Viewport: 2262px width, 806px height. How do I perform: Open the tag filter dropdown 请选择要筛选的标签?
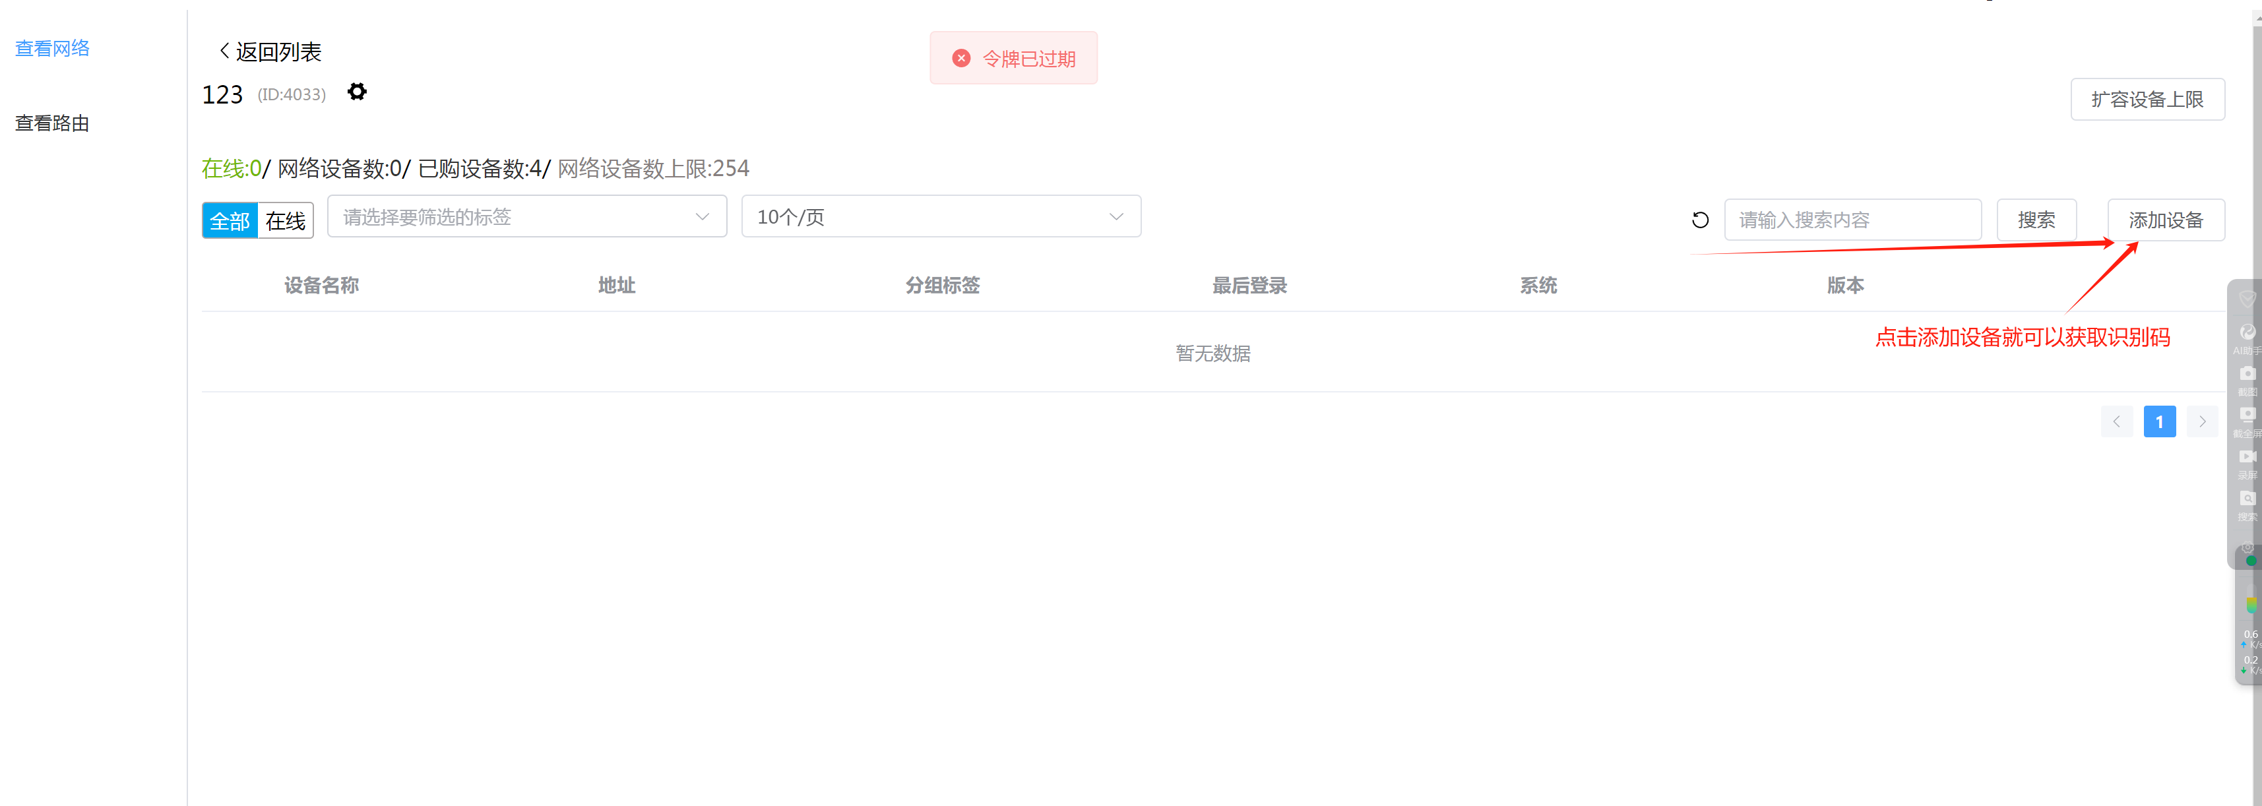[x=526, y=217]
